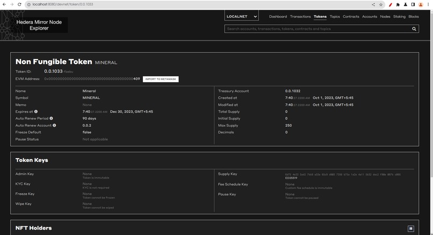
Task: Click the Token Keys section heading
Action: click(x=32, y=160)
